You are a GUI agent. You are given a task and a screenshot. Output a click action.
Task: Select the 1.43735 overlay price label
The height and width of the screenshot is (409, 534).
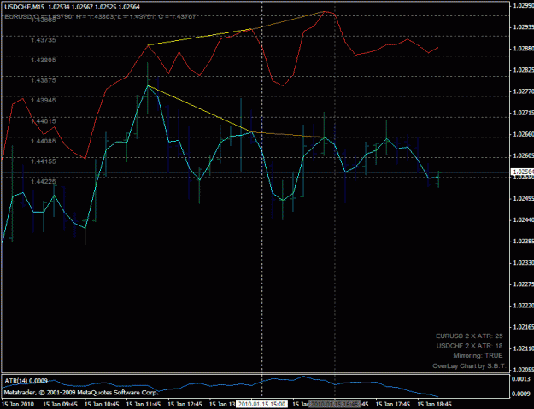[44, 40]
